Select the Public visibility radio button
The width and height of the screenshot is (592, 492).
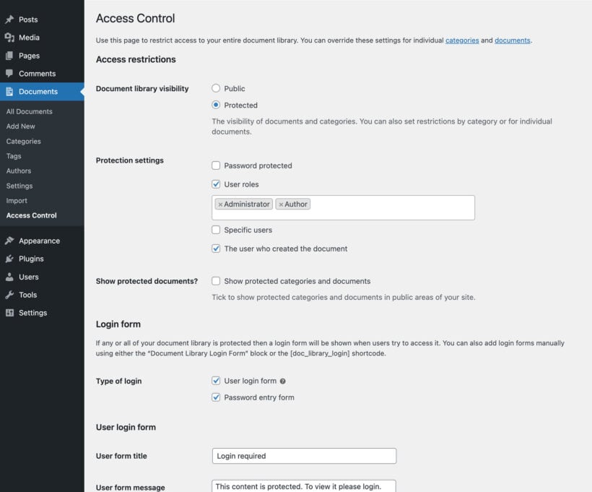click(x=215, y=87)
